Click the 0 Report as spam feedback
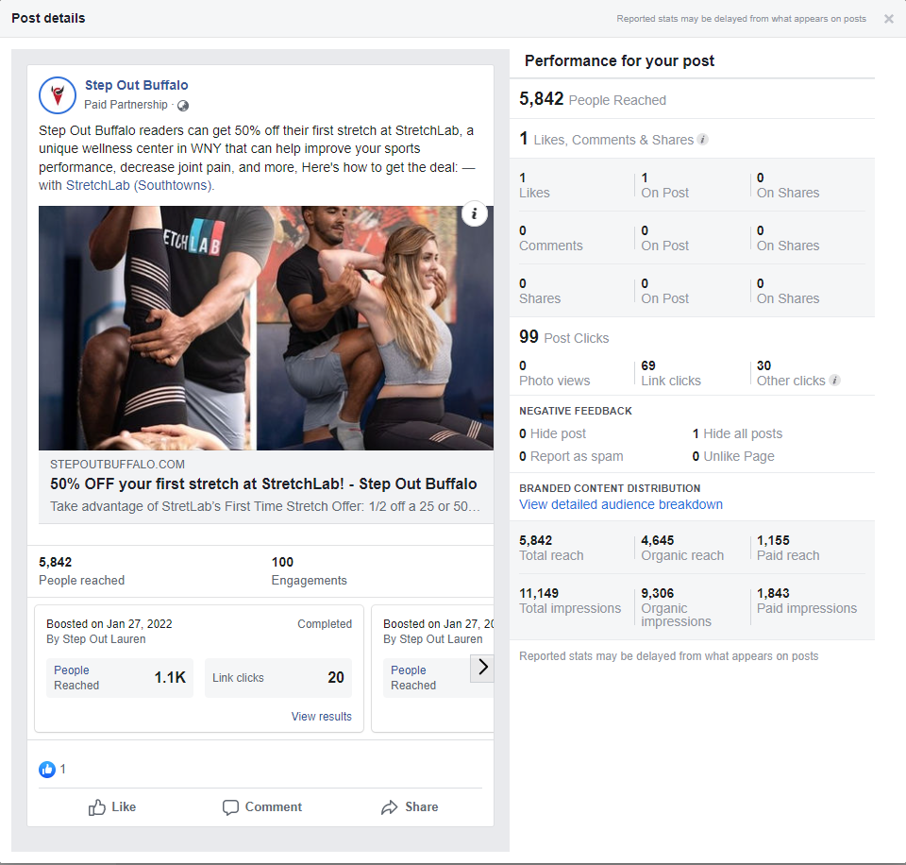 click(x=571, y=456)
